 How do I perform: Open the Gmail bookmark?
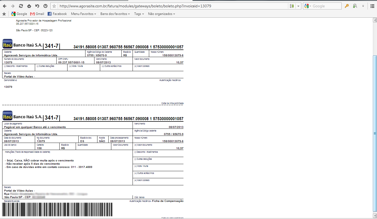click(37, 14)
